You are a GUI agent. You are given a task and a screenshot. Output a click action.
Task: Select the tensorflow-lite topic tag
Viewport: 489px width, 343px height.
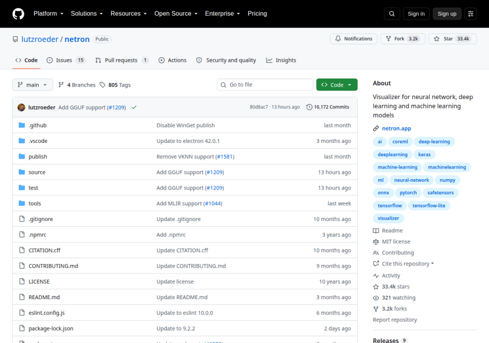pos(429,206)
